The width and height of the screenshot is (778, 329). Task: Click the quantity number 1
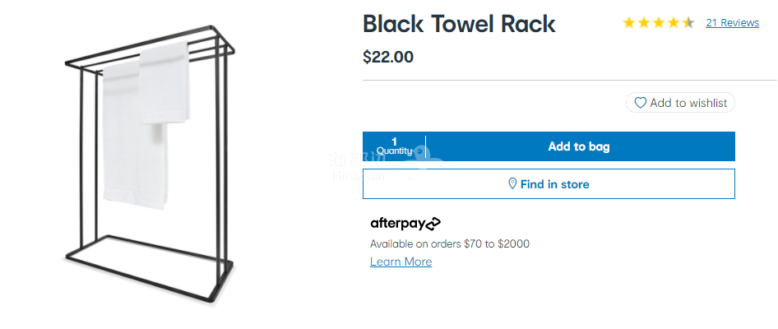(x=394, y=141)
